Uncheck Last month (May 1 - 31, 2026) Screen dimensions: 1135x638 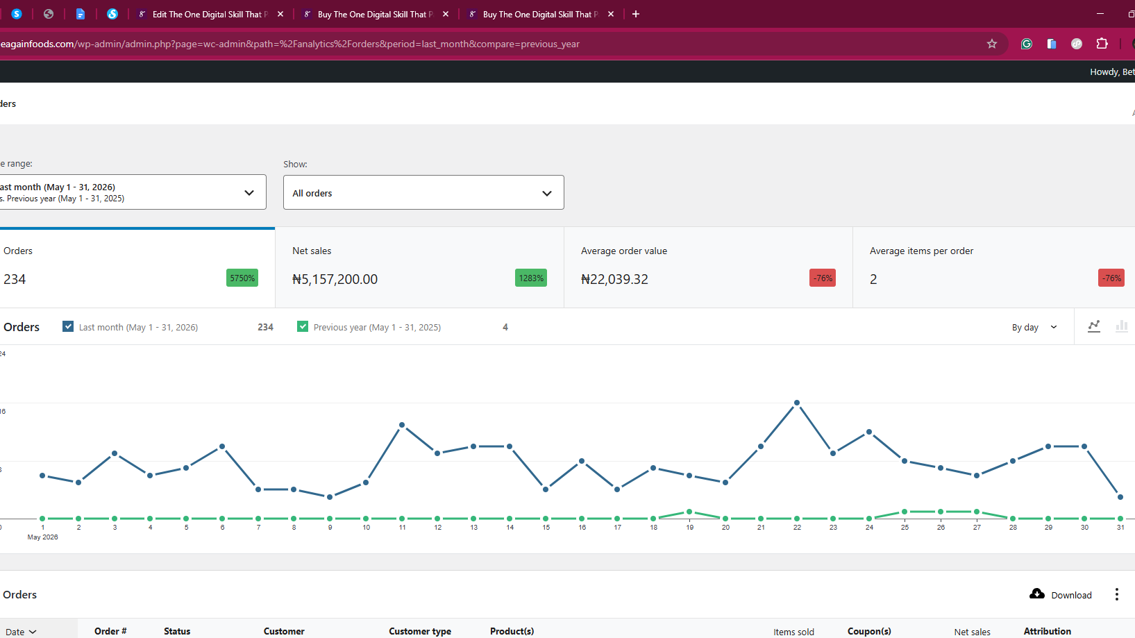coord(68,326)
